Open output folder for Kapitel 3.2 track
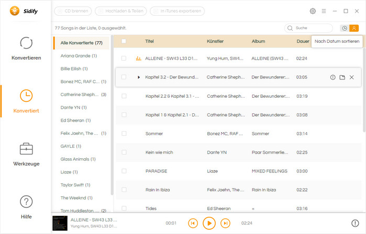366x234 pixels. pos(342,77)
